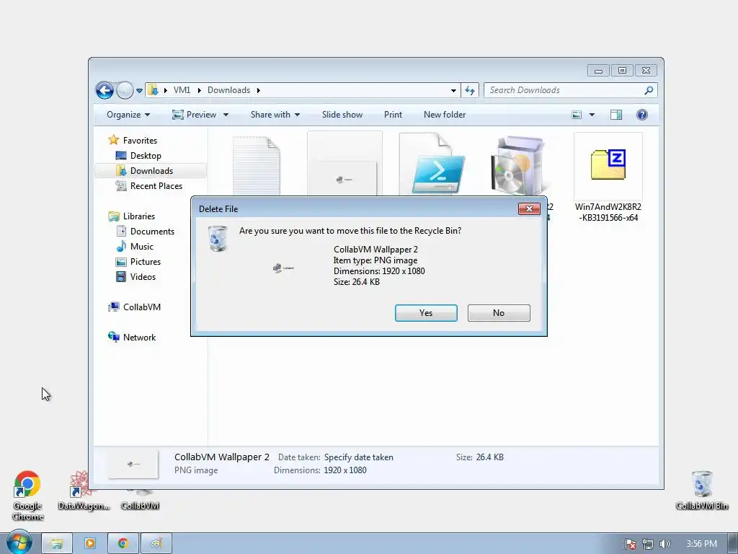Image resolution: width=738 pixels, height=554 pixels.
Task: Open Explorer help with the question mark icon
Action: tap(642, 115)
